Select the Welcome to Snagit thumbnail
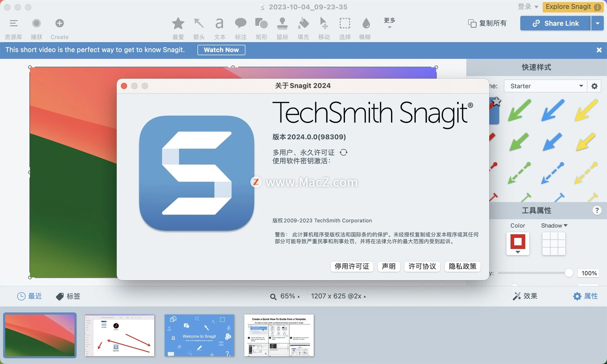The height and width of the screenshot is (364, 607). [199, 335]
